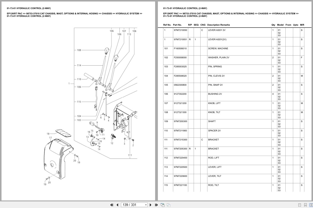Click callout 17 on the cover

coord(50,138)
